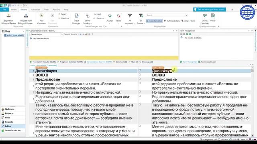Click the Show Markup icon
257x144 pixels.
point(88,16)
